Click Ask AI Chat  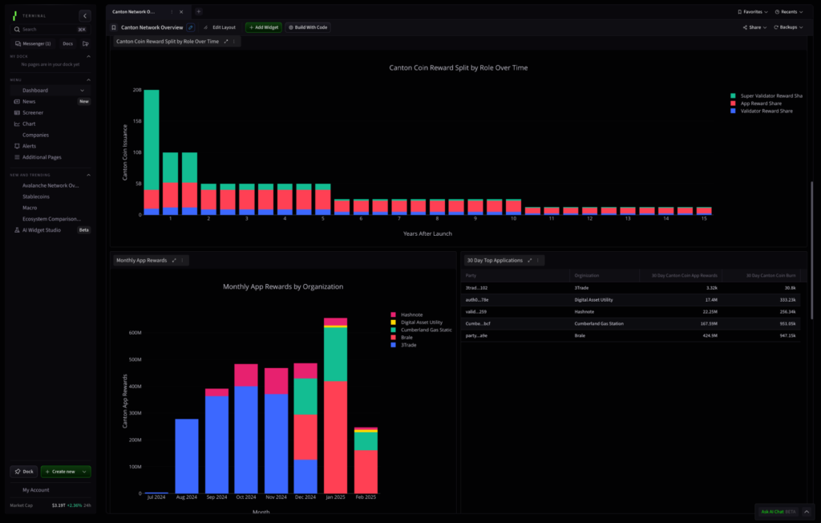(x=778, y=512)
